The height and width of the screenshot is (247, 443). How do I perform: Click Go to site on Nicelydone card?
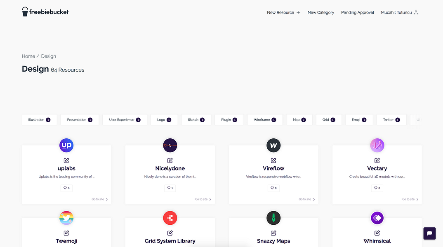(203, 199)
